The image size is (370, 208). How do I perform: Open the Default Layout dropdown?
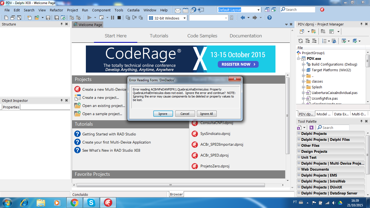pyautogui.click(x=258, y=10)
